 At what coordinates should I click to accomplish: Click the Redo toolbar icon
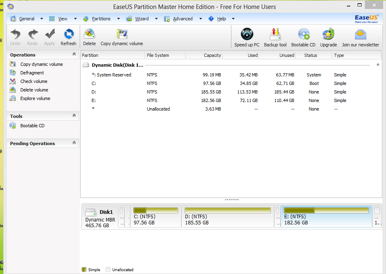click(33, 34)
